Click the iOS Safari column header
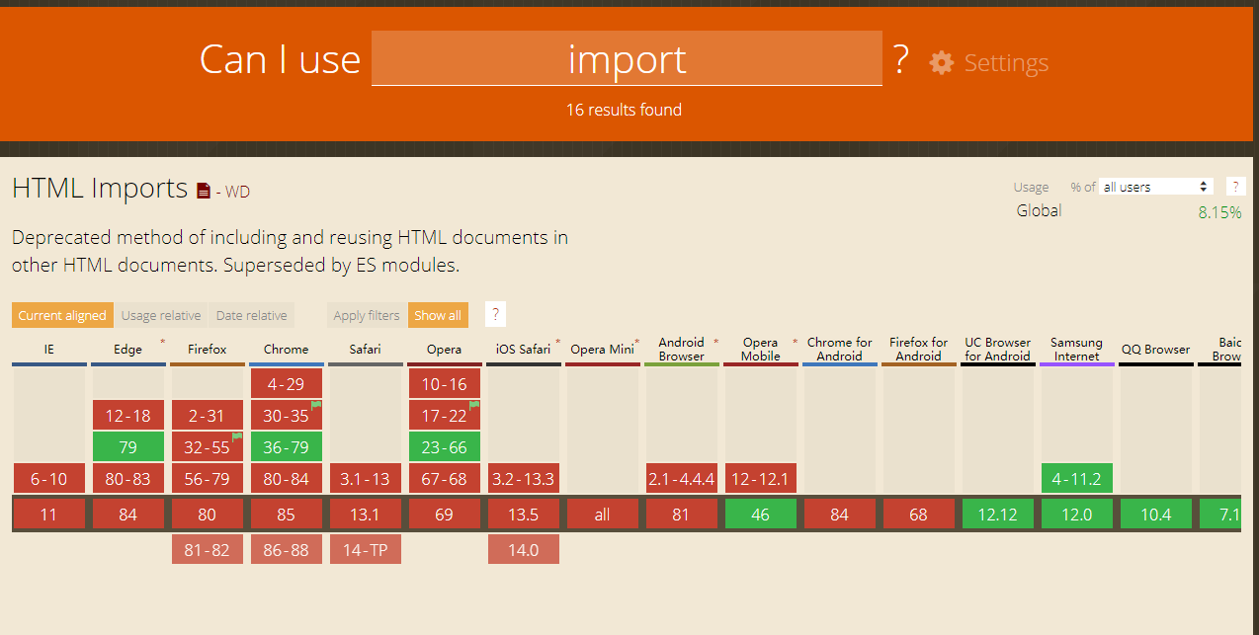The image size is (1259, 635). 524,350
